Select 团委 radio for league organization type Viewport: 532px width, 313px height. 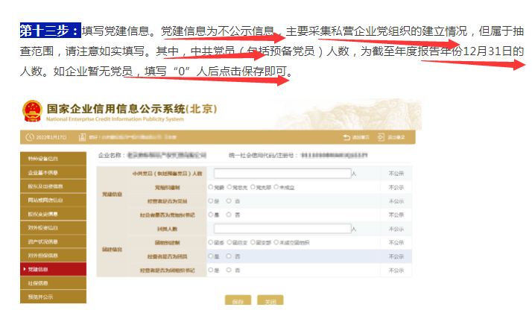pyautogui.click(x=211, y=242)
